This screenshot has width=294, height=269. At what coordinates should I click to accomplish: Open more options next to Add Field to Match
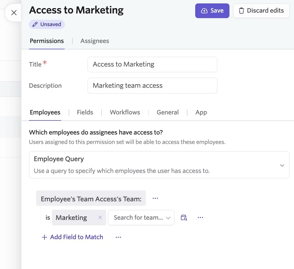(x=118, y=237)
